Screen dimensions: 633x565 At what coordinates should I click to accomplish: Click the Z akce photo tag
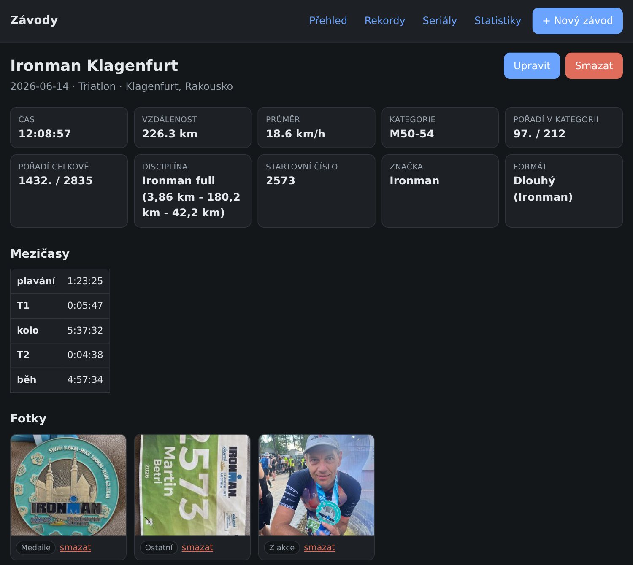point(282,547)
